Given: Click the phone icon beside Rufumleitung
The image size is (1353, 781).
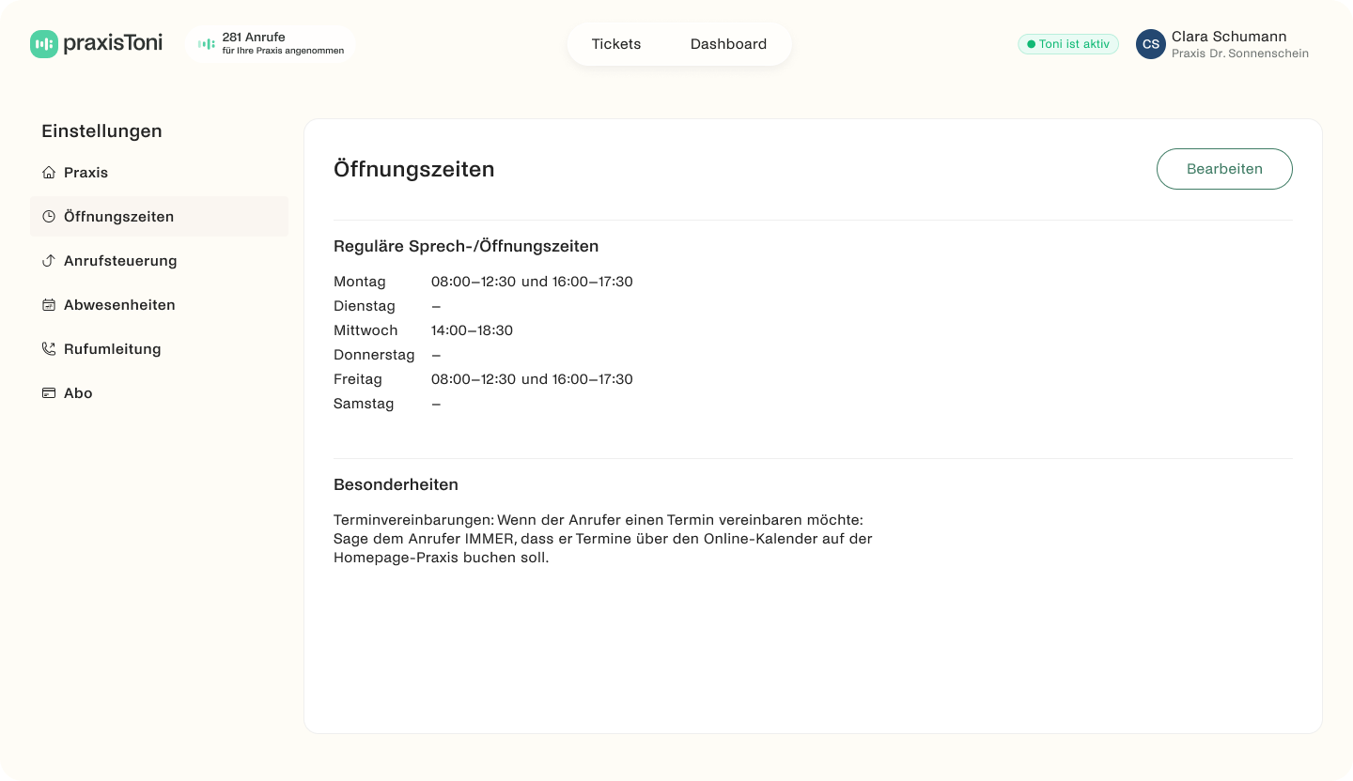Looking at the screenshot, I should click(x=49, y=349).
